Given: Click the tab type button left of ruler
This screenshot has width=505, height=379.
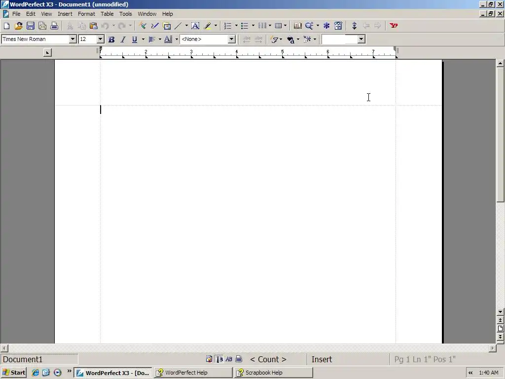Looking at the screenshot, I should (x=47, y=52).
